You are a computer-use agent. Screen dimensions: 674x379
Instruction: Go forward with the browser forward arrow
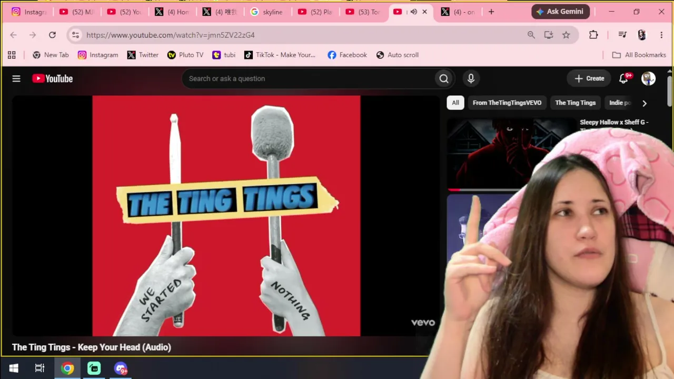pos(33,35)
